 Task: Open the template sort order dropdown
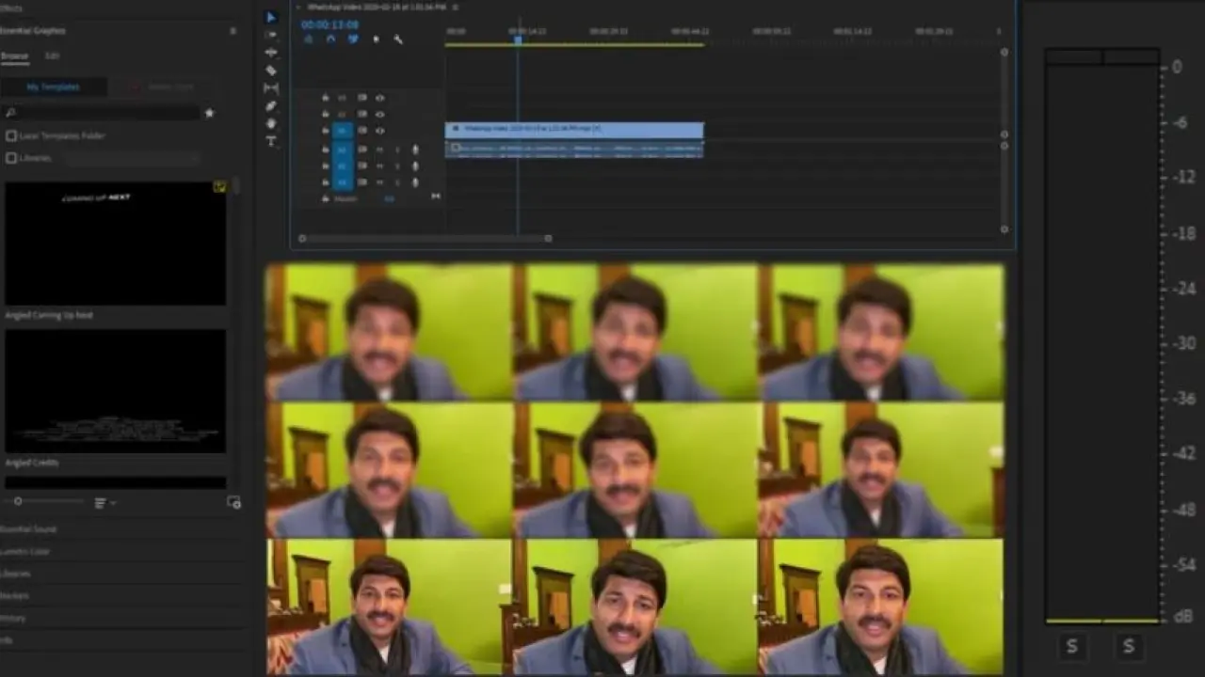[x=104, y=503]
